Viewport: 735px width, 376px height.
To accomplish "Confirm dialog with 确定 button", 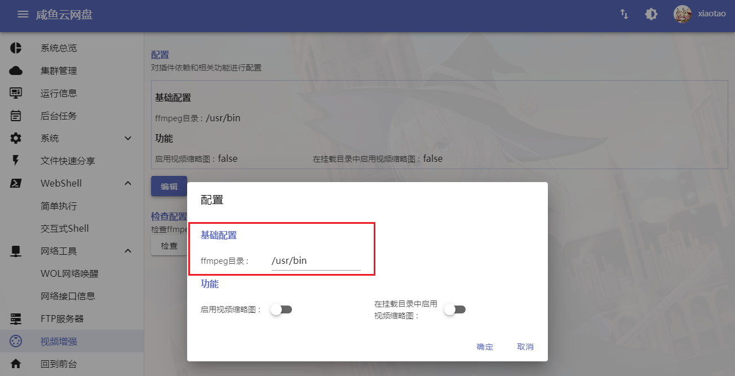I will pyautogui.click(x=484, y=347).
